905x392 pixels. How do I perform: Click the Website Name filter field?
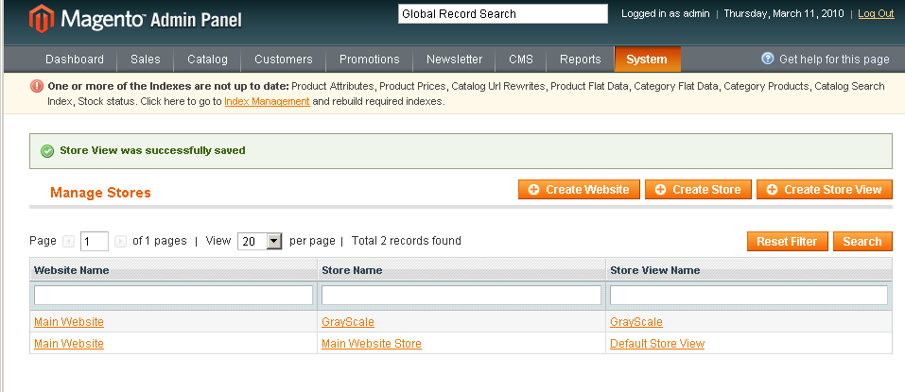[x=173, y=295]
